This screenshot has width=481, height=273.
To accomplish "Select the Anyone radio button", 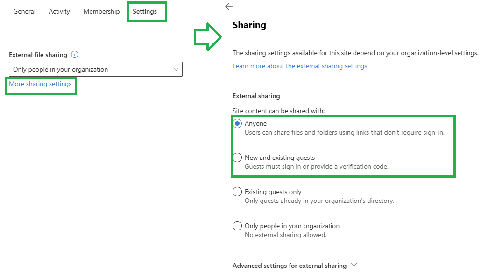I will coord(237,123).
